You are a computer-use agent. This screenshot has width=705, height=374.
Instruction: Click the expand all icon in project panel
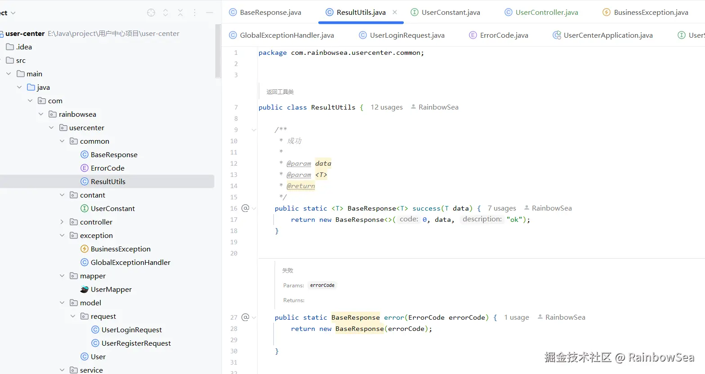[x=165, y=13]
